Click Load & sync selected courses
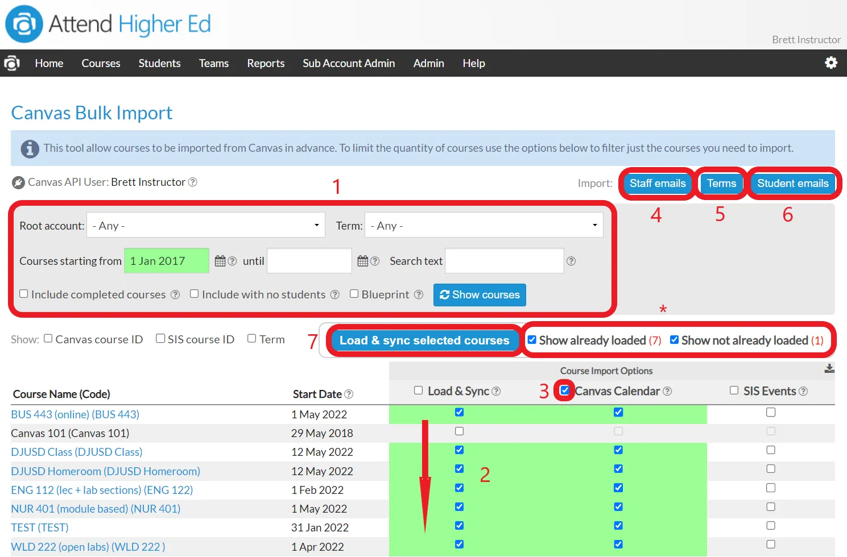 (x=424, y=340)
